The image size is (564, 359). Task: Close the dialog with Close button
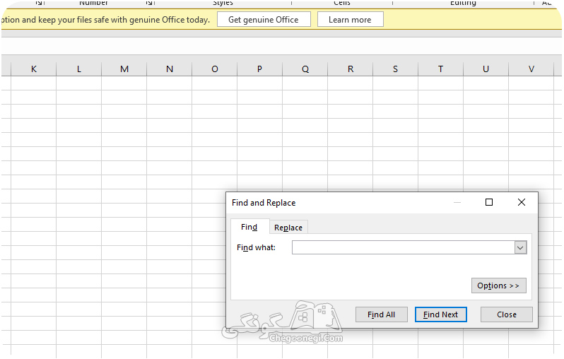506,314
